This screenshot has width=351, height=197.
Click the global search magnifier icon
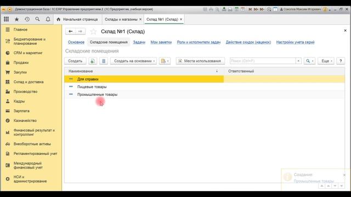pyautogui.click(x=37, y=19)
